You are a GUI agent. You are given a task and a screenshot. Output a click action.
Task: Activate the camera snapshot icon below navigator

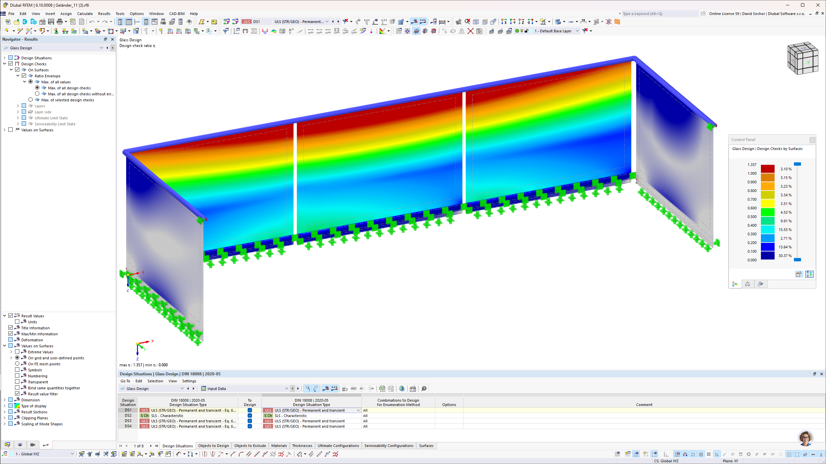pos(33,445)
